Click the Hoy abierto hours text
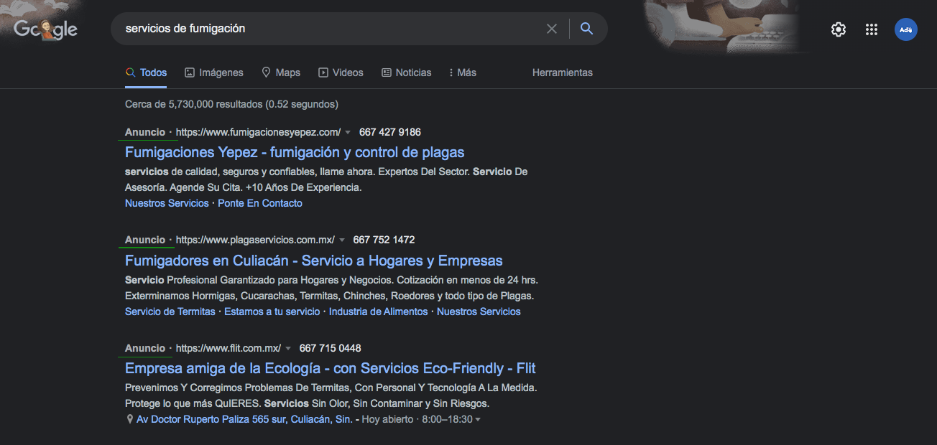 click(x=388, y=419)
